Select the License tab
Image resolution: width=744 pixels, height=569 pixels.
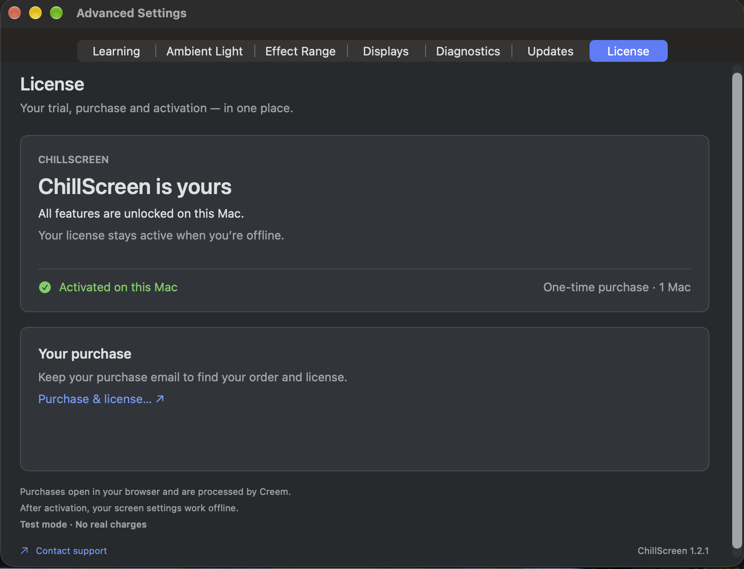(628, 51)
